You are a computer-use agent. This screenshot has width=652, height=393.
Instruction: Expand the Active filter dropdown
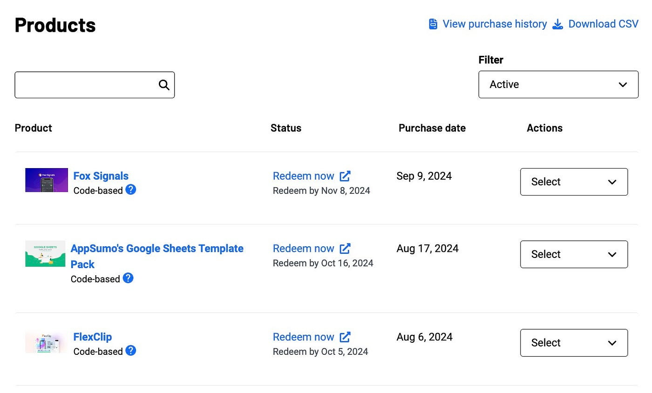click(558, 84)
